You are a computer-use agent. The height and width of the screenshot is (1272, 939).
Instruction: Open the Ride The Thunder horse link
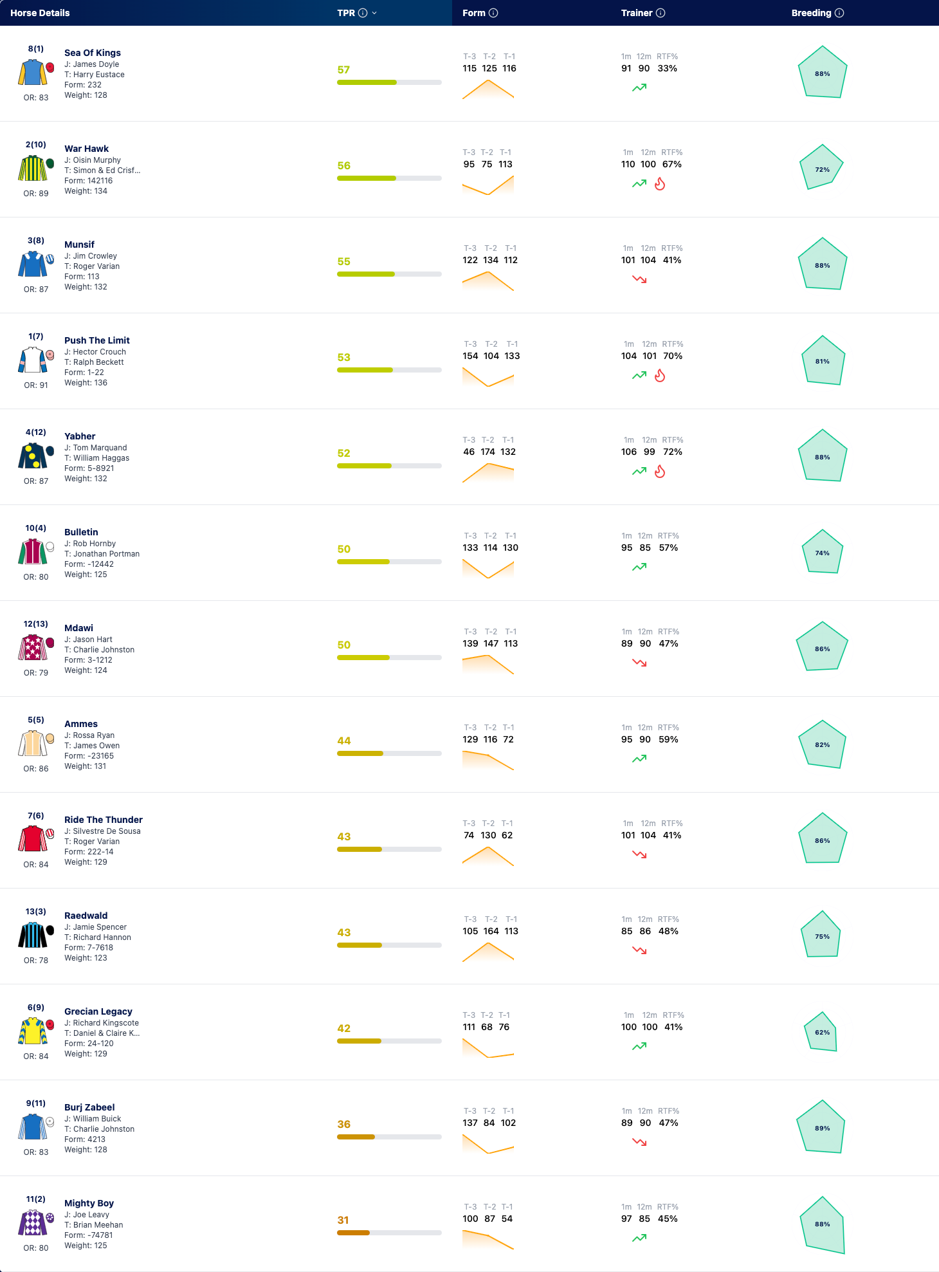coord(104,820)
